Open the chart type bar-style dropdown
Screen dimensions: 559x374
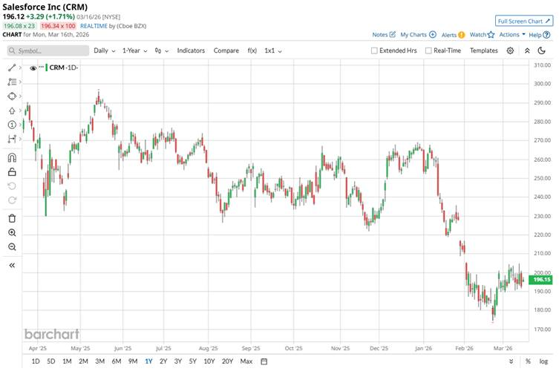click(162, 50)
